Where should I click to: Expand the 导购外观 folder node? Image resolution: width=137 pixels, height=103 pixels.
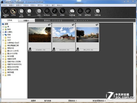[3, 48]
